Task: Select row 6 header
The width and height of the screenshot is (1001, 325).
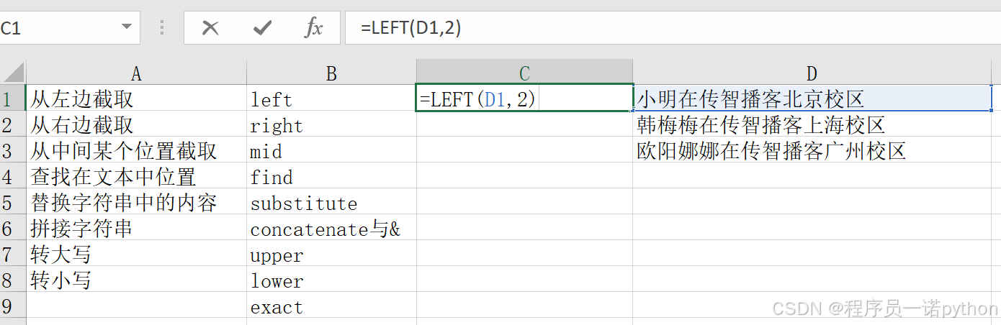Action: point(13,227)
